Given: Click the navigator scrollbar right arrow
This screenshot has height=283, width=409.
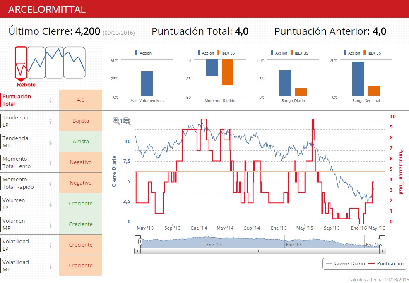Looking at the screenshot, I should point(383,251).
